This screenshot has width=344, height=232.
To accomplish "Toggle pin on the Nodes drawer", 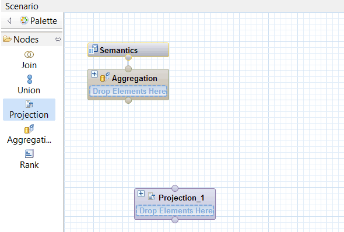I will tap(58, 40).
